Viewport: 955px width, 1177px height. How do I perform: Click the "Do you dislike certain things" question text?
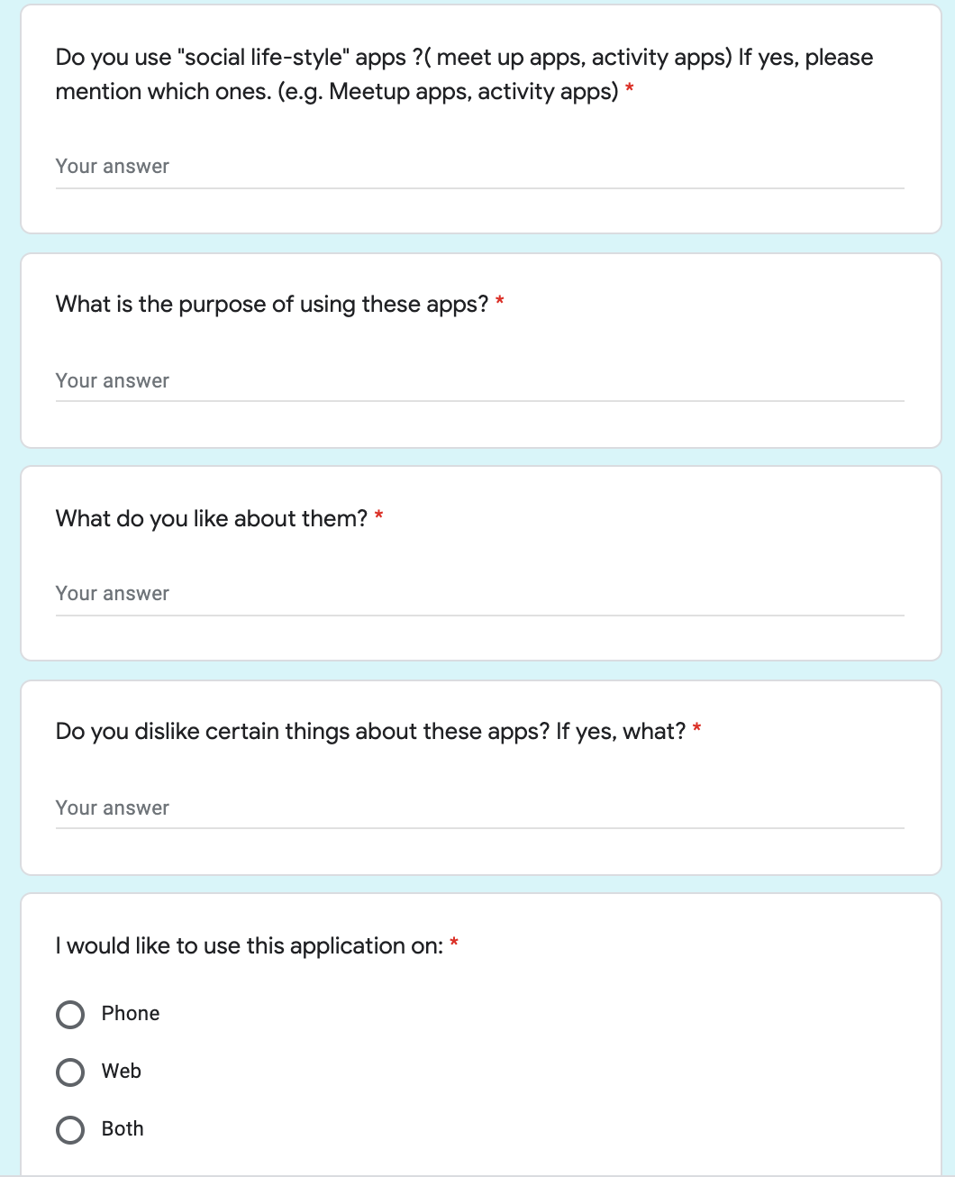coord(370,732)
